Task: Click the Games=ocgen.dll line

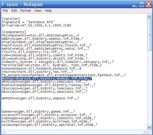Action: tap(39, 112)
